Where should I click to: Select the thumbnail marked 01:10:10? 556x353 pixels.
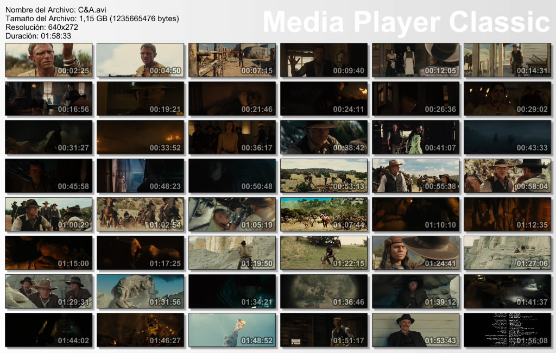pyautogui.click(x=415, y=215)
